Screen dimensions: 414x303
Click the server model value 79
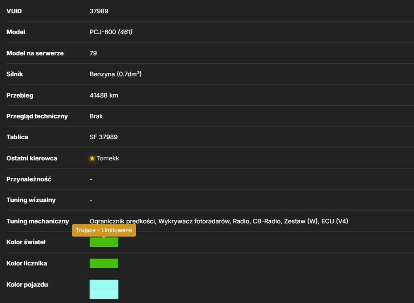(x=93, y=53)
